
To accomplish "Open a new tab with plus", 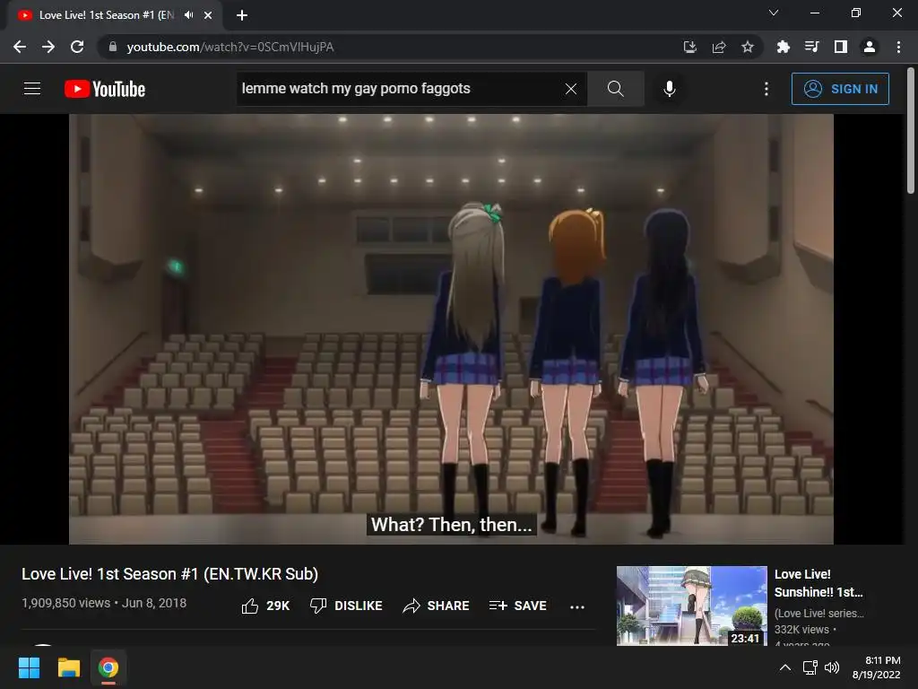I will coord(242,15).
